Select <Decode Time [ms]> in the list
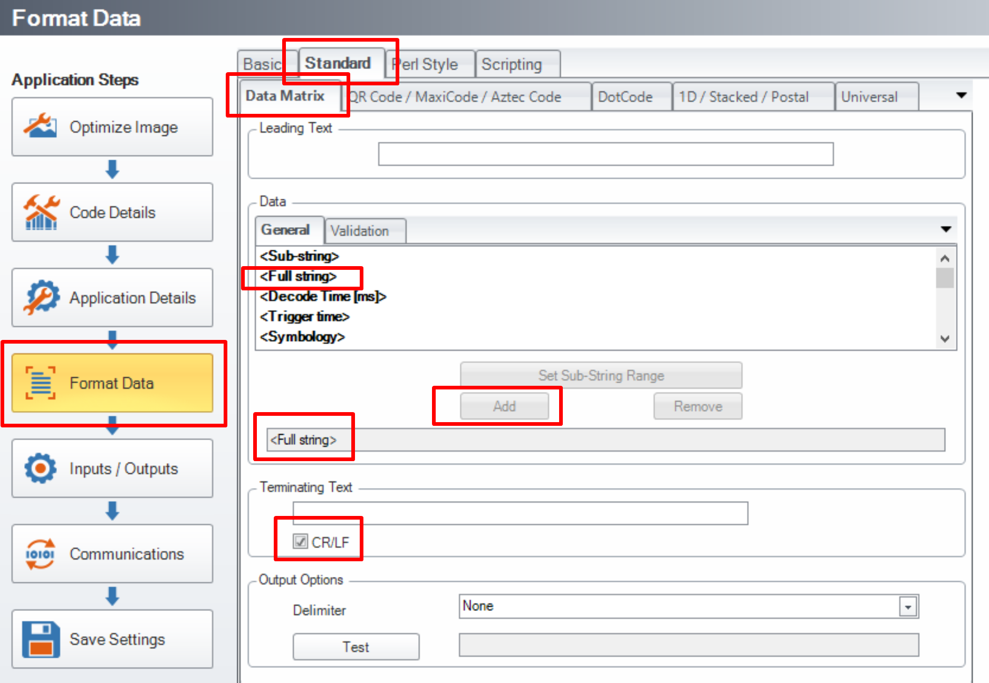The width and height of the screenshot is (989, 683). (x=323, y=297)
